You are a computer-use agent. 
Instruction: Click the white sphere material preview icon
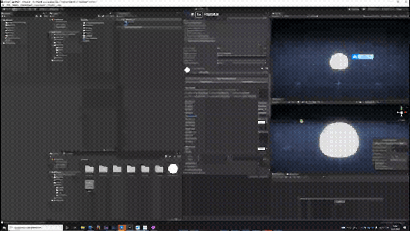(x=187, y=70)
